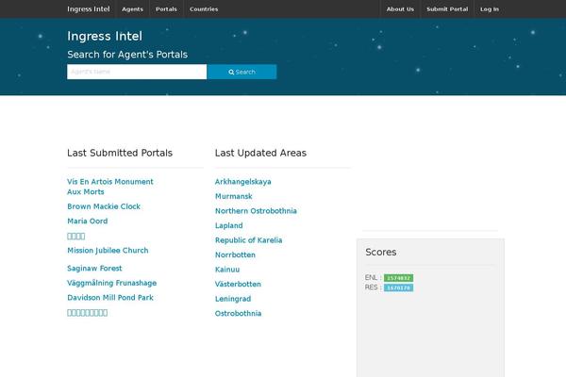The image size is (566, 377).
Task: Click the Search button with magnifier icon
Action: [x=241, y=72]
